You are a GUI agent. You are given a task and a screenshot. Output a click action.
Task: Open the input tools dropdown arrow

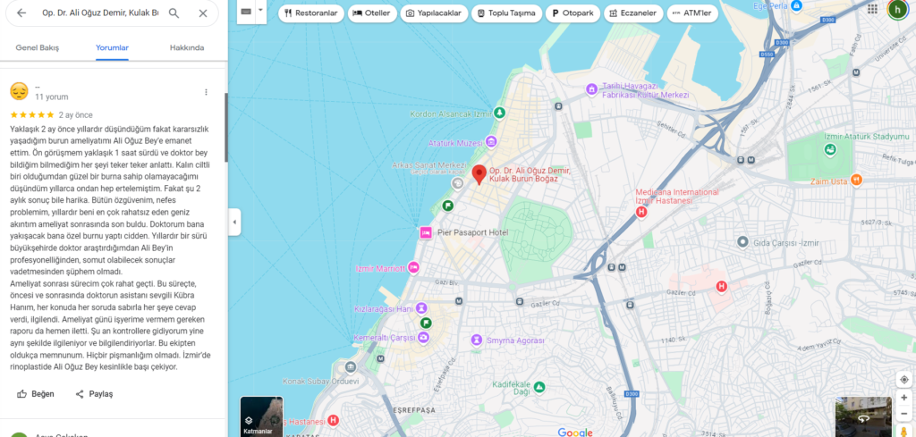[x=260, y=10]
